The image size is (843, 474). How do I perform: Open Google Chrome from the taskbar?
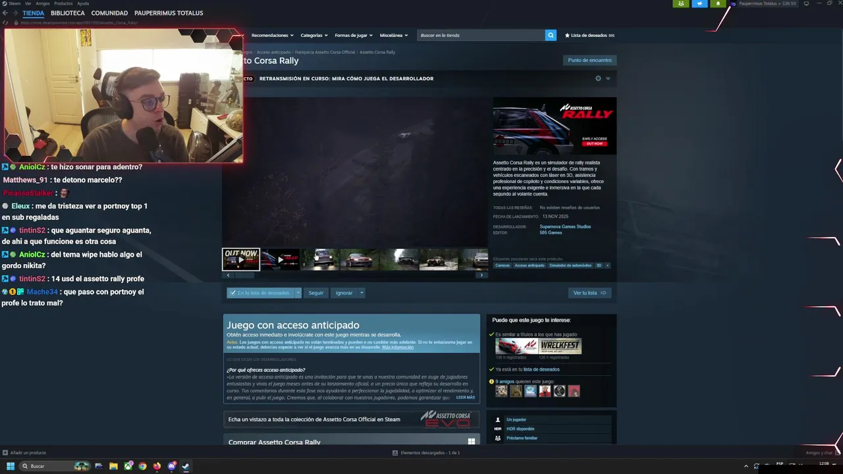coord(142,466)
